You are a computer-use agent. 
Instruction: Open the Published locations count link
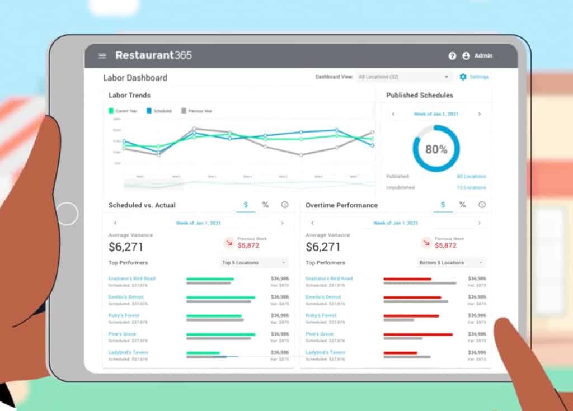coord(471,177)
